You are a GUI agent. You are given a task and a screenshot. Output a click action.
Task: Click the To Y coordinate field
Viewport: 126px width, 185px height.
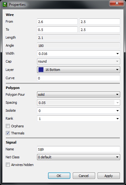point(100,29)
